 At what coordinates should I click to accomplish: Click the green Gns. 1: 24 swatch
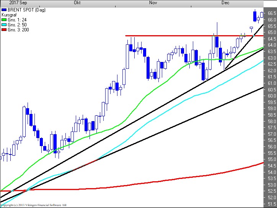[x=4, y=20]
